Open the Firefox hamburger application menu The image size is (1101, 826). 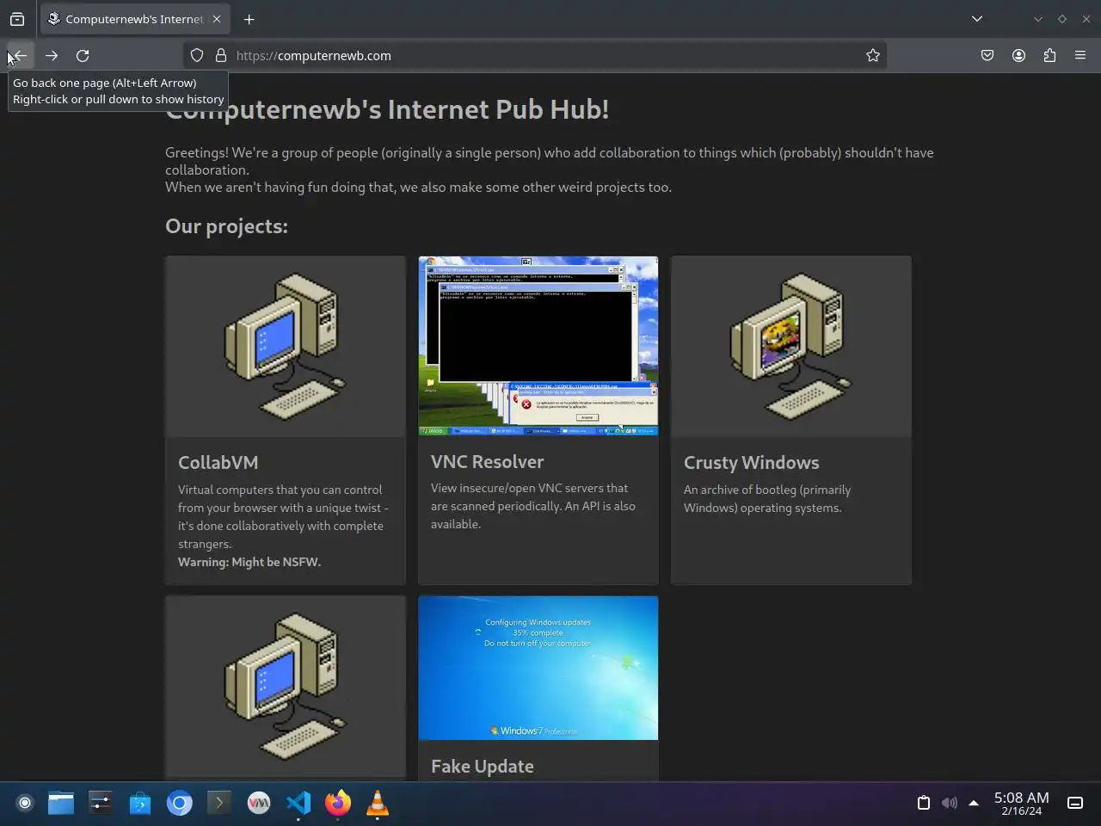click(x=1080, y=55)
